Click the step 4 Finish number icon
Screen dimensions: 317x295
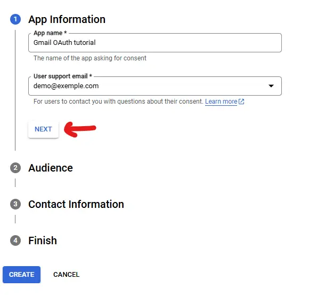coord(15,240)
